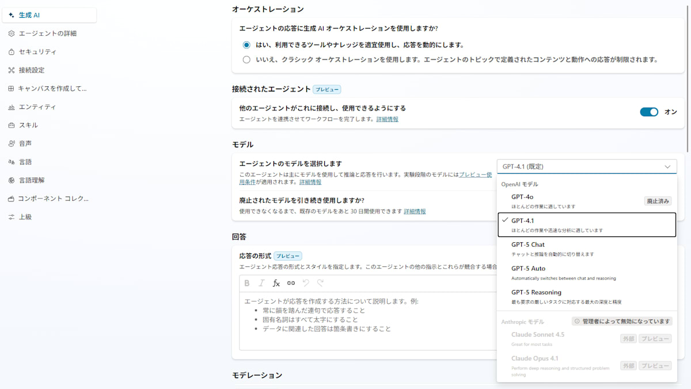Image resolution: width=691 pixels, height=389 pixels.
Task: Choose GPT-5 Reasoning model option
Action: tap(587, 296)
